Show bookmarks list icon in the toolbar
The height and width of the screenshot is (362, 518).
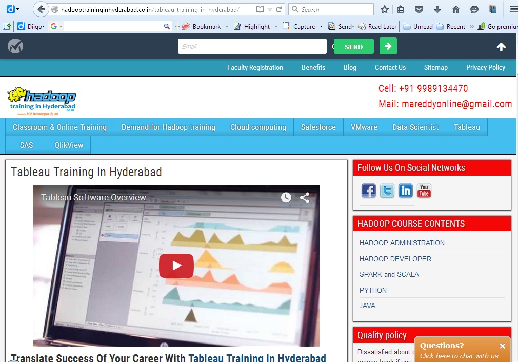[x=401, y=9]
